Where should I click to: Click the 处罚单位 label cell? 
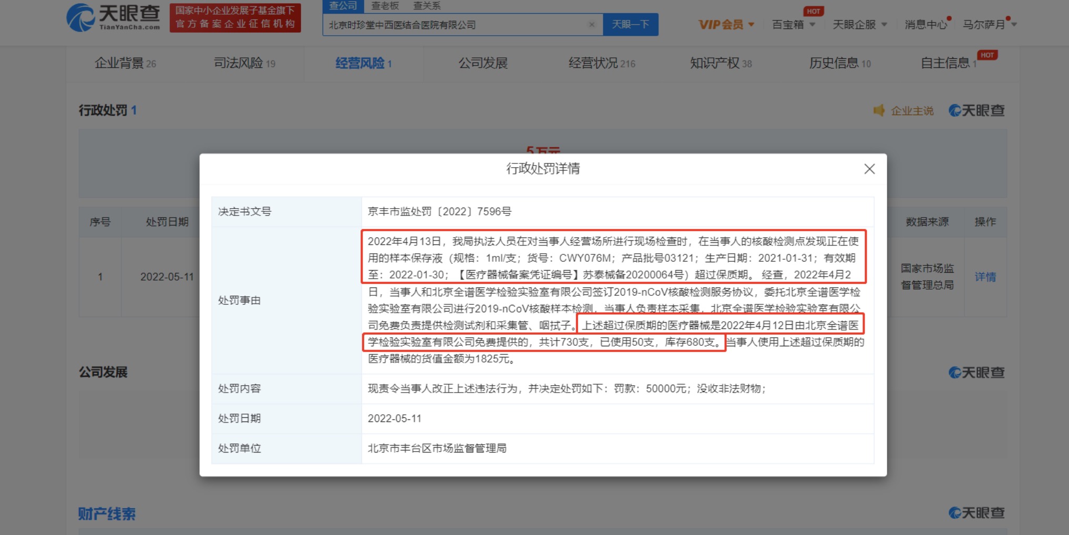286,448
